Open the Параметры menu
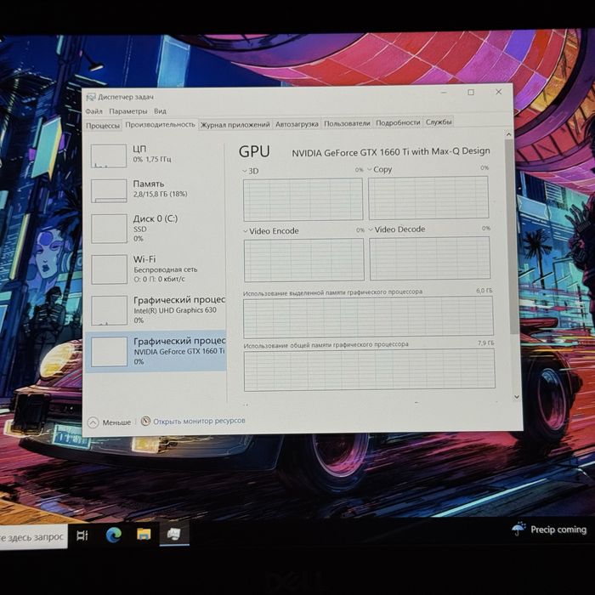Viewport: 595px width, 595px height. tap(127, 111)
